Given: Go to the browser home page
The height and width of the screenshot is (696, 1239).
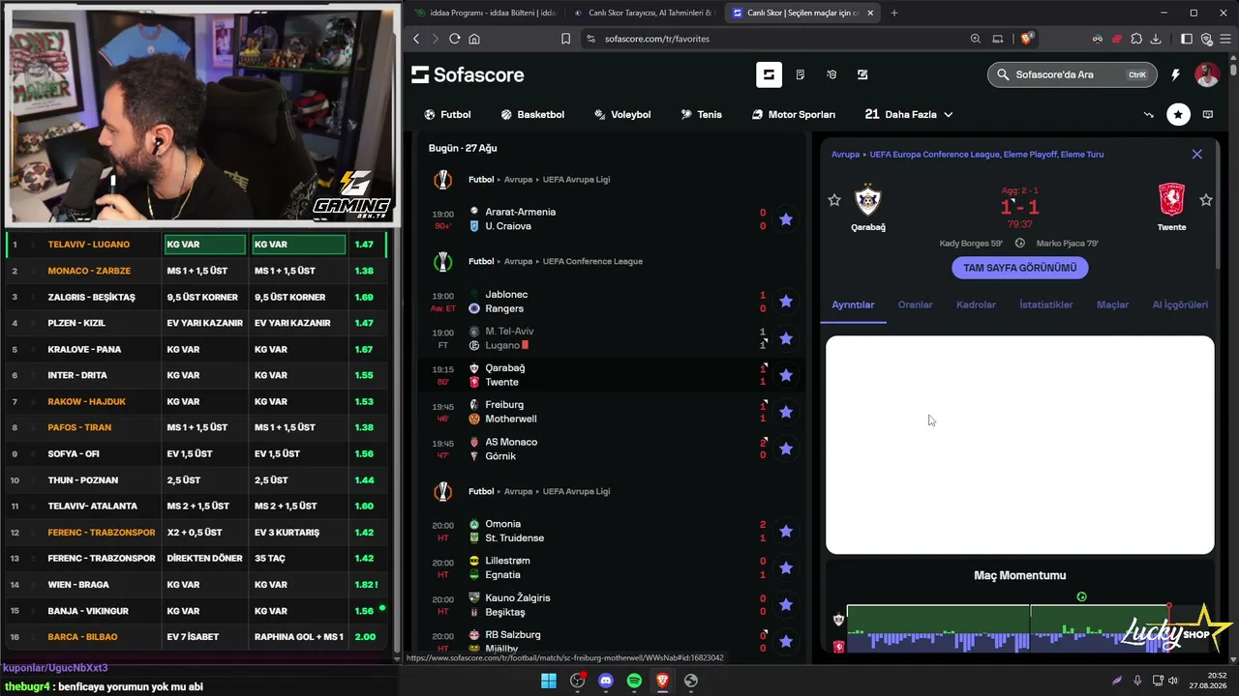Looking at the screenshot, I should 474,39.
